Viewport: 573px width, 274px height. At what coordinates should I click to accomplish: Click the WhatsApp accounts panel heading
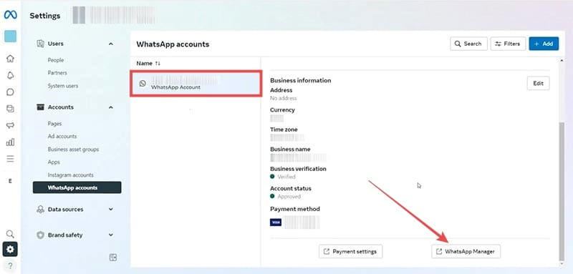click(173, 44)
